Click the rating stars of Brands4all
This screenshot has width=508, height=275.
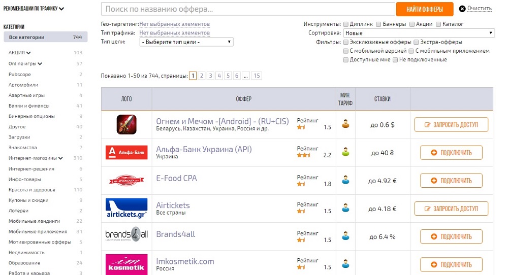301,239
